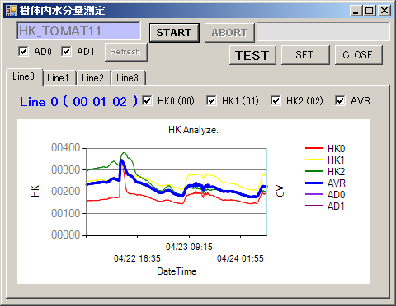Switch to the Line2 tab

click(x=94, y=78)
